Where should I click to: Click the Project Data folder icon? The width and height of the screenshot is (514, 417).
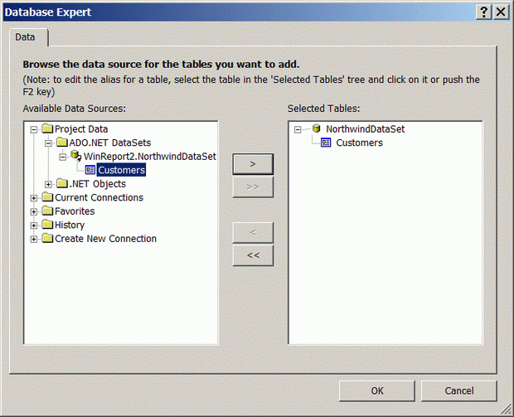(47, 129)
